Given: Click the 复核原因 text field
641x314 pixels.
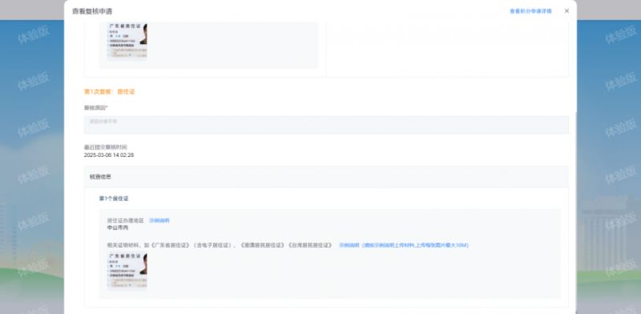Looking at the screenshot, I should 326,125.
